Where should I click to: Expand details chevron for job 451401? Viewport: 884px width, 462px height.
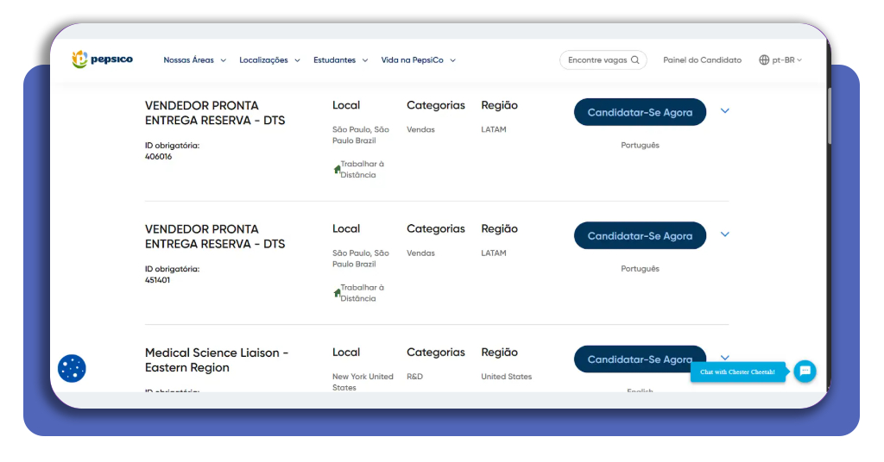coord(725,234)
